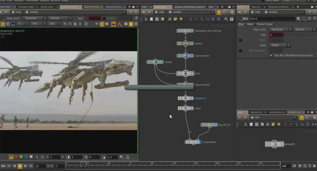Open Filter (X/Y) Gaussian dropdown in parameters

coord(281,29)
